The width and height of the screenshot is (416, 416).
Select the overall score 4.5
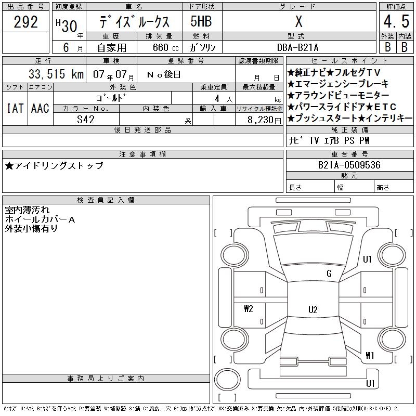pyautogui.click(x=395, y=22)
